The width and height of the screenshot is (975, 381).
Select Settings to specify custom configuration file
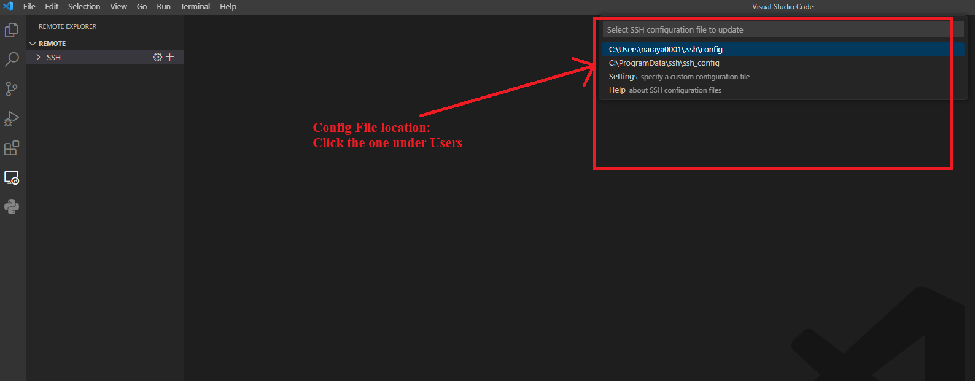(679, 77)
